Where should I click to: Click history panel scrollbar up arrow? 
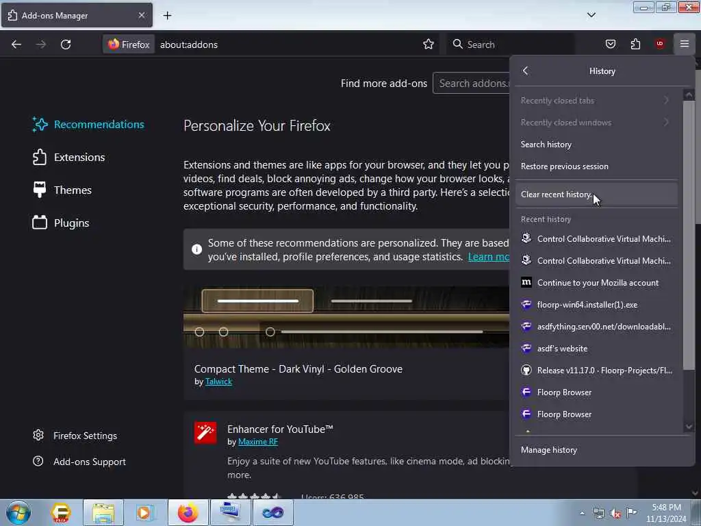pos(689,95)
